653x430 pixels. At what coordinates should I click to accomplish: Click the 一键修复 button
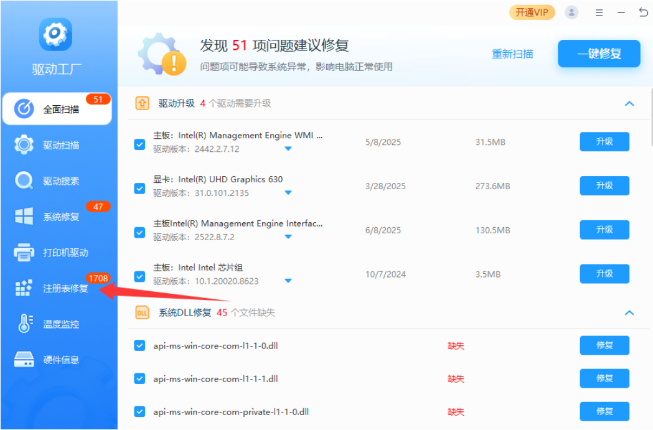pyautogui.click(x=599, y=54)
